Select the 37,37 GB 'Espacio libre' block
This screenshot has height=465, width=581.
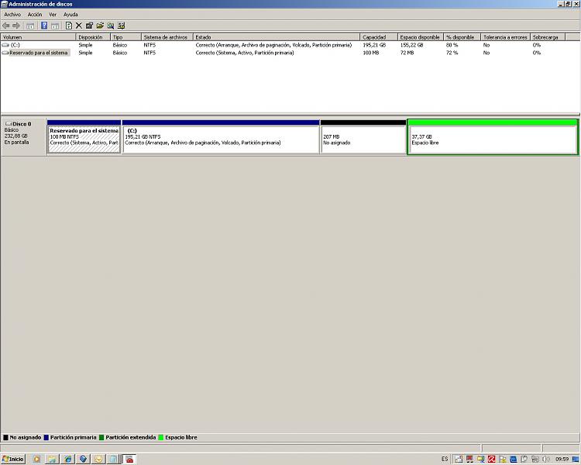pos(493,137)
